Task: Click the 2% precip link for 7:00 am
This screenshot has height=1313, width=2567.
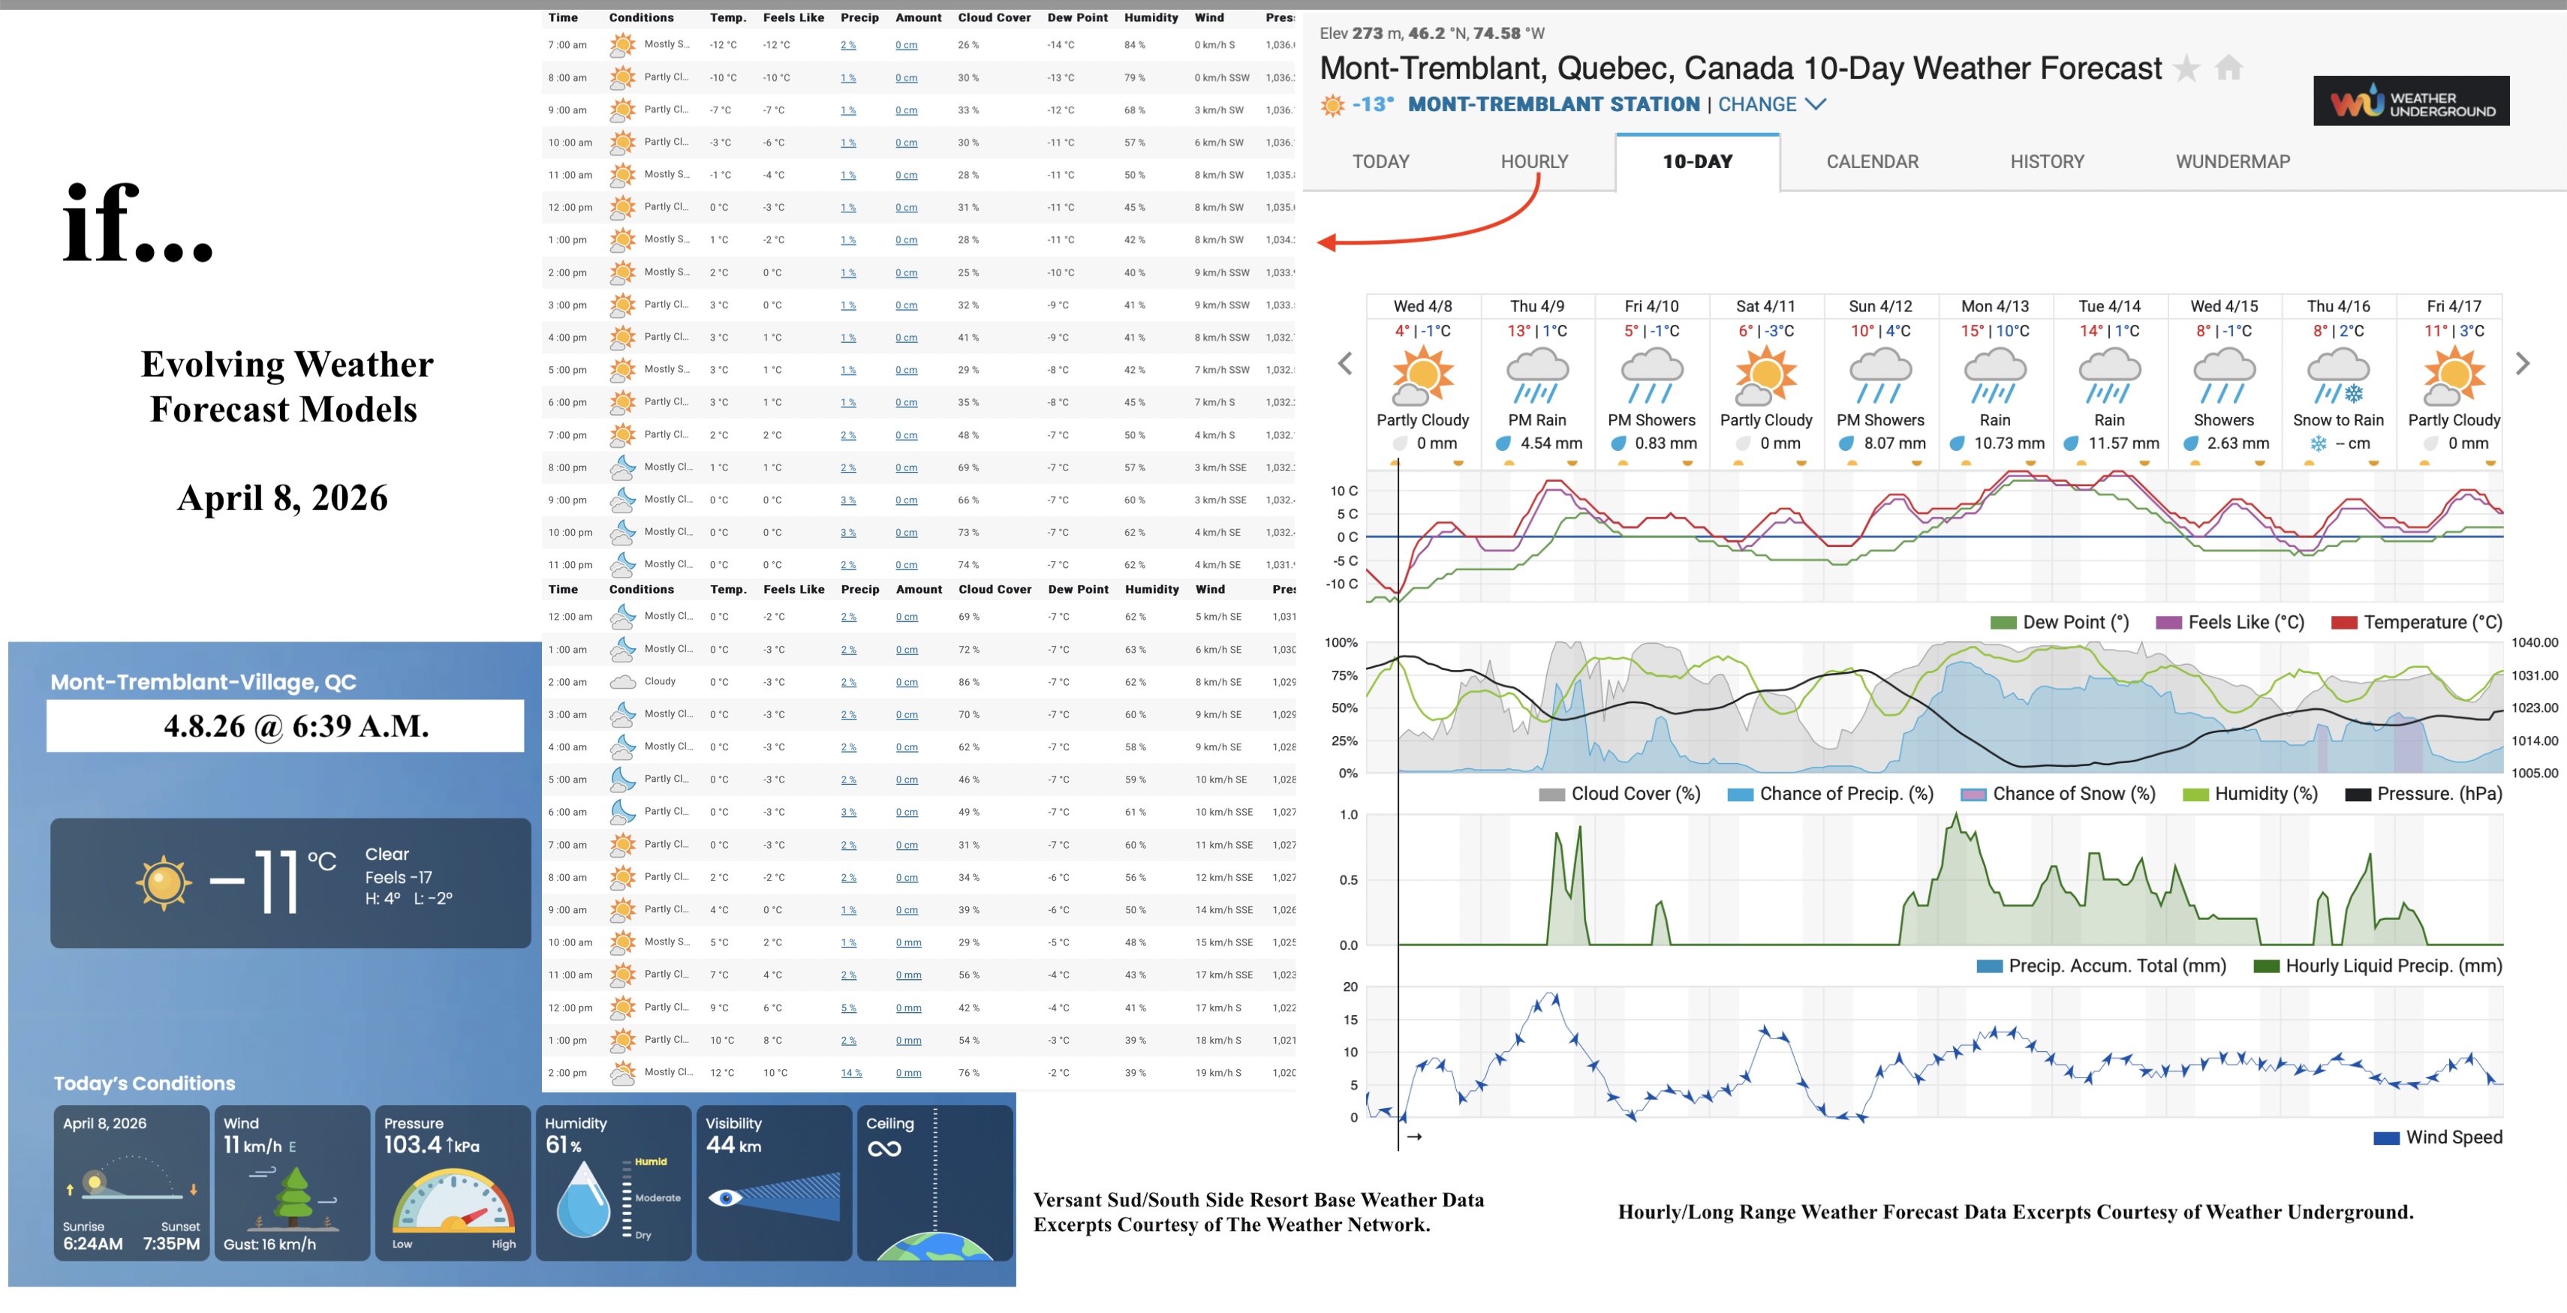Action: click(x=848, y=44)
